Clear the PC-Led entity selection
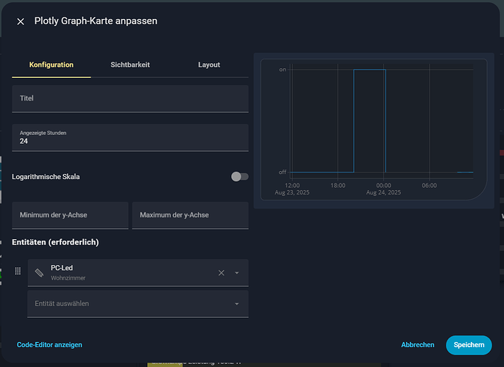The width and height of the screenshot is (504, 367). pos(221,273)
